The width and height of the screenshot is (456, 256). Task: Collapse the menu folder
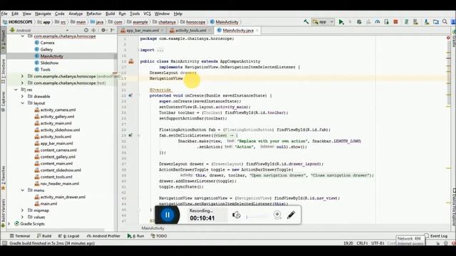click(x=22, y=190)
